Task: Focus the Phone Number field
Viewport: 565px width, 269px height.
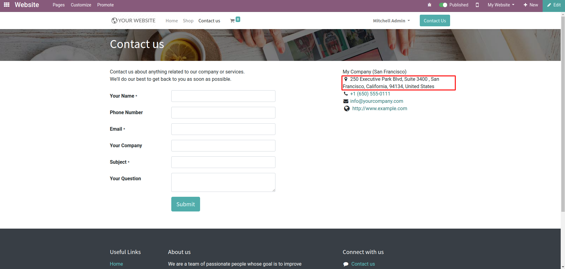Action: click(223, 113)
